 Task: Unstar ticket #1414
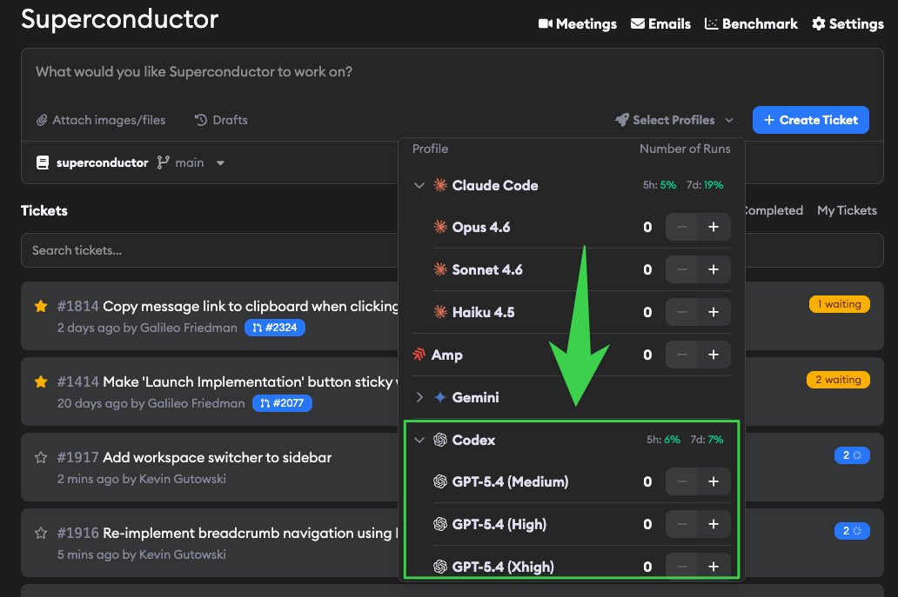[x=41, y=381]
